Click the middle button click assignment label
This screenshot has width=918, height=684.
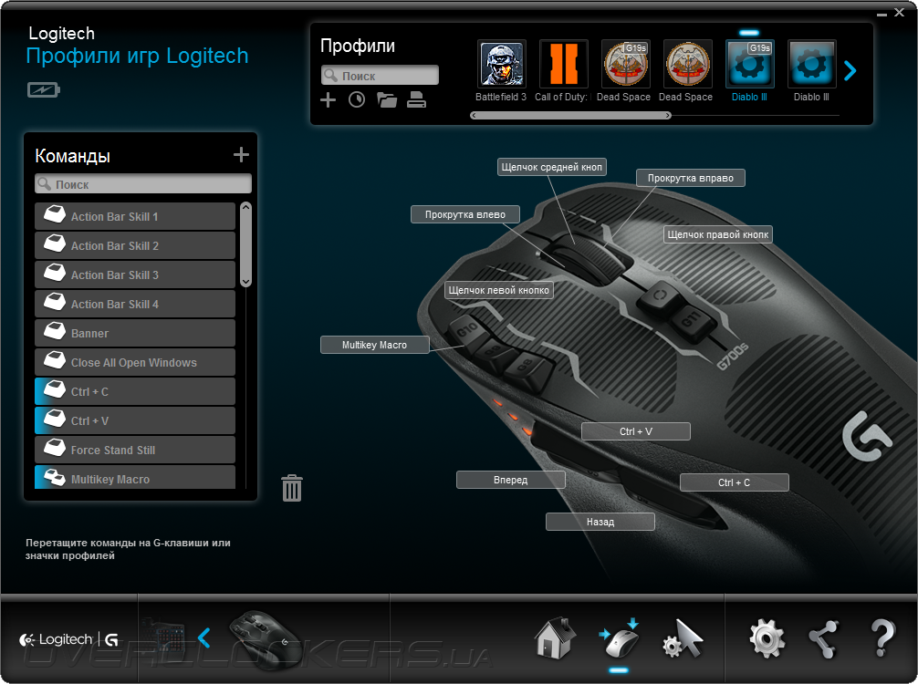tap(551, 167)
